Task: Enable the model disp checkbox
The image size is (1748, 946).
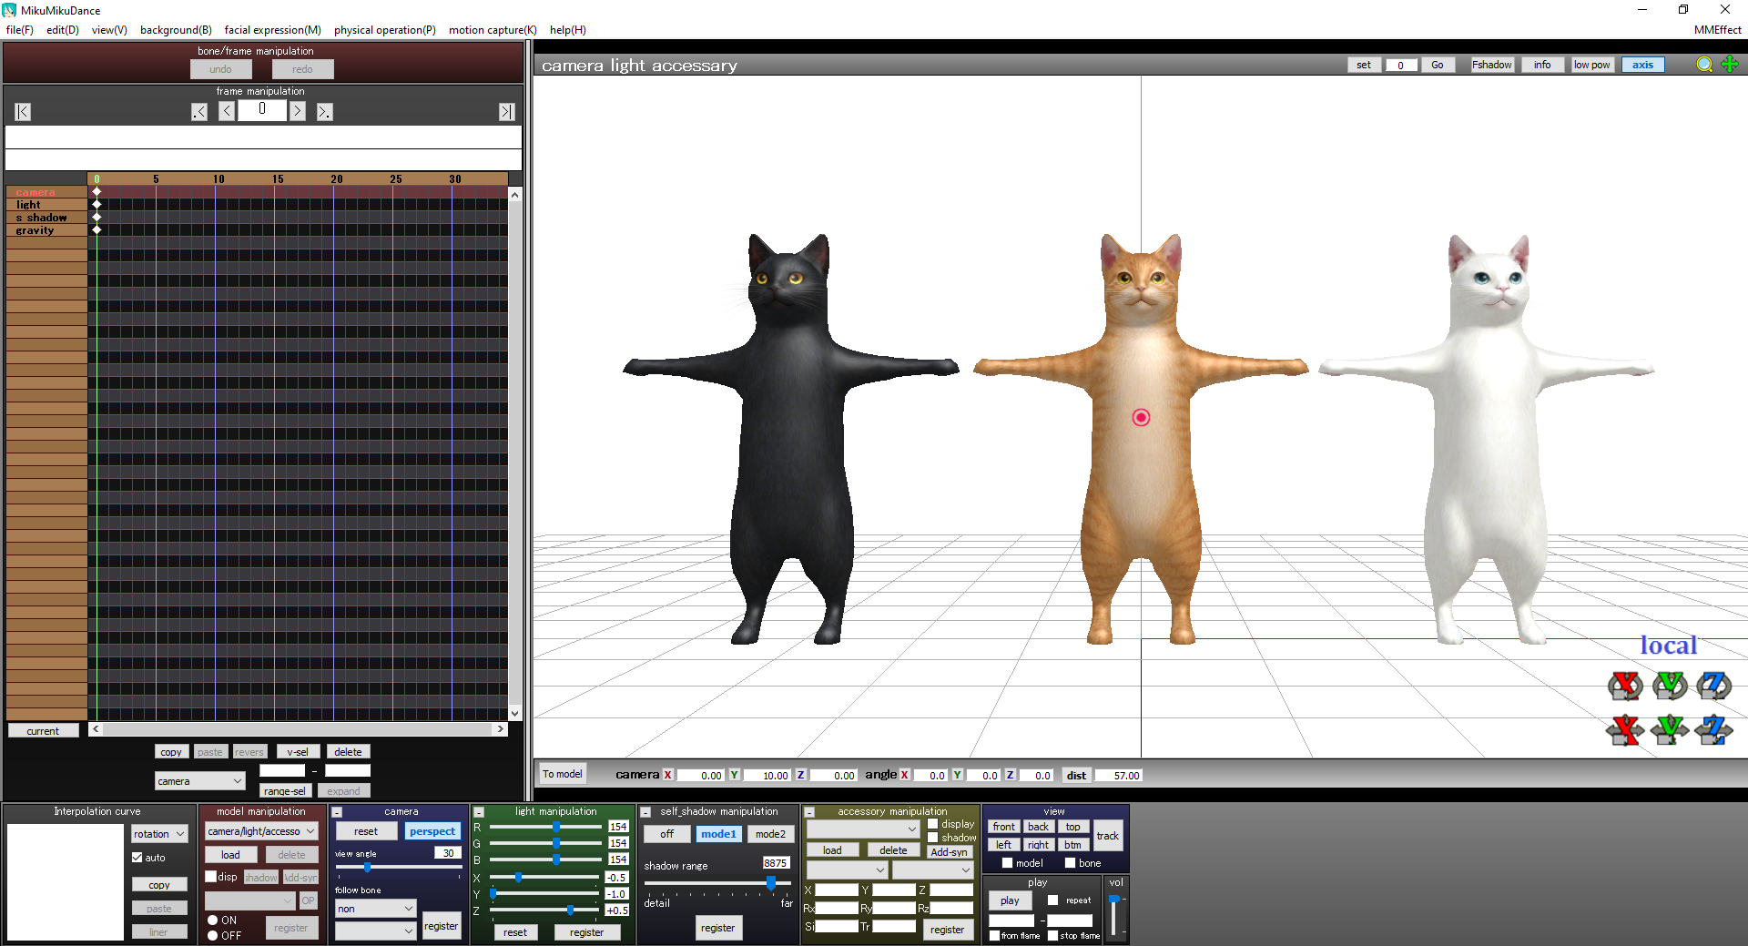Action: click(x=211, y=877)
